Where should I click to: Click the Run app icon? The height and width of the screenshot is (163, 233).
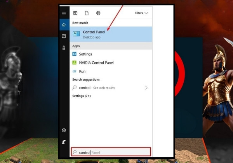pos(74,71)
